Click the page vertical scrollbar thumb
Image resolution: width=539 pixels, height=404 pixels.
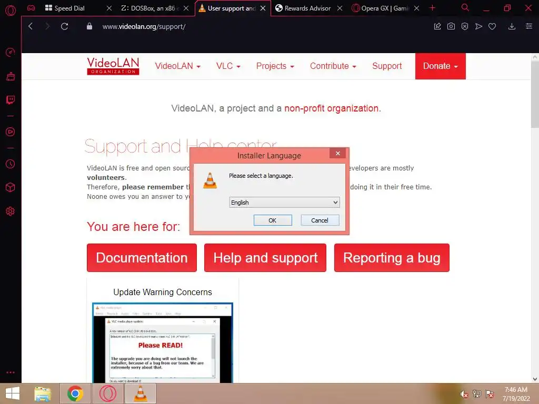coord(535,95)
